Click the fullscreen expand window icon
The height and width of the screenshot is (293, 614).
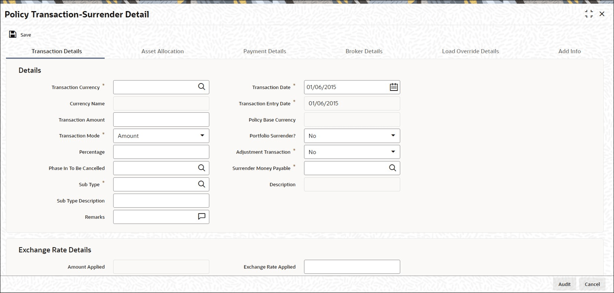coord(589,14)
